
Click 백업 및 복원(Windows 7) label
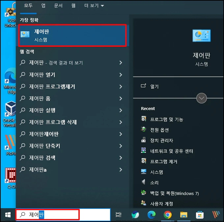(x=175, y=193)
